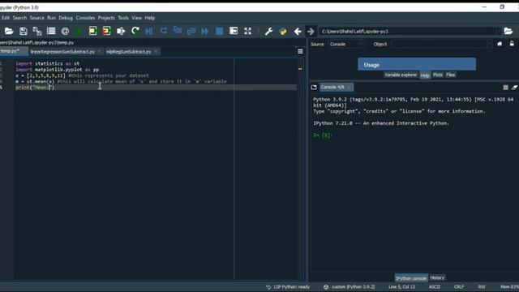Screen dimensions: 519x292
Task: Open the View menu
Action: [137, 18]
